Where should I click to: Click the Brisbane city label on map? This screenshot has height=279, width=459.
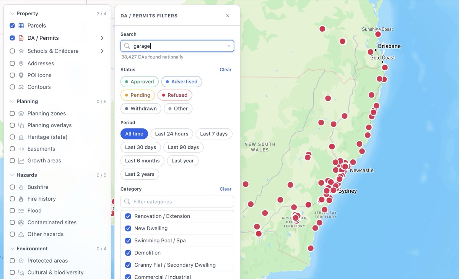(x=389, y=46)
